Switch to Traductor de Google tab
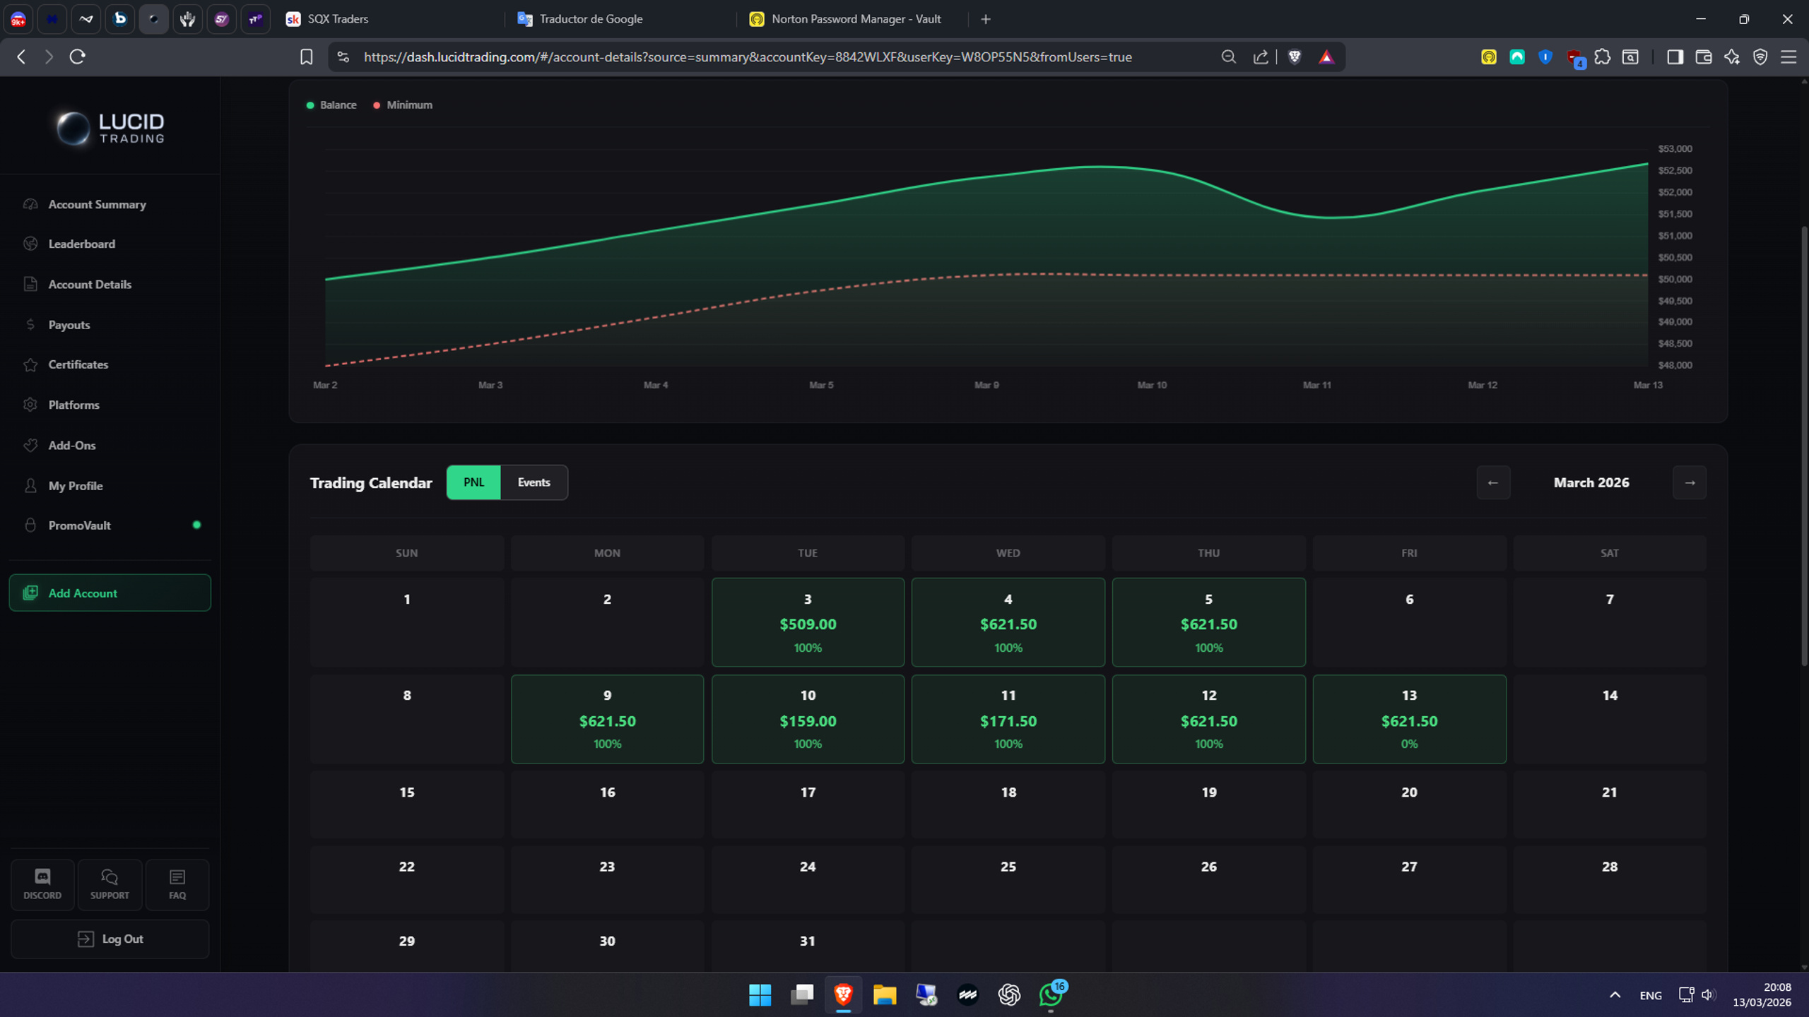Screen dimensions: 1809x1017 [x=620, y=19]
